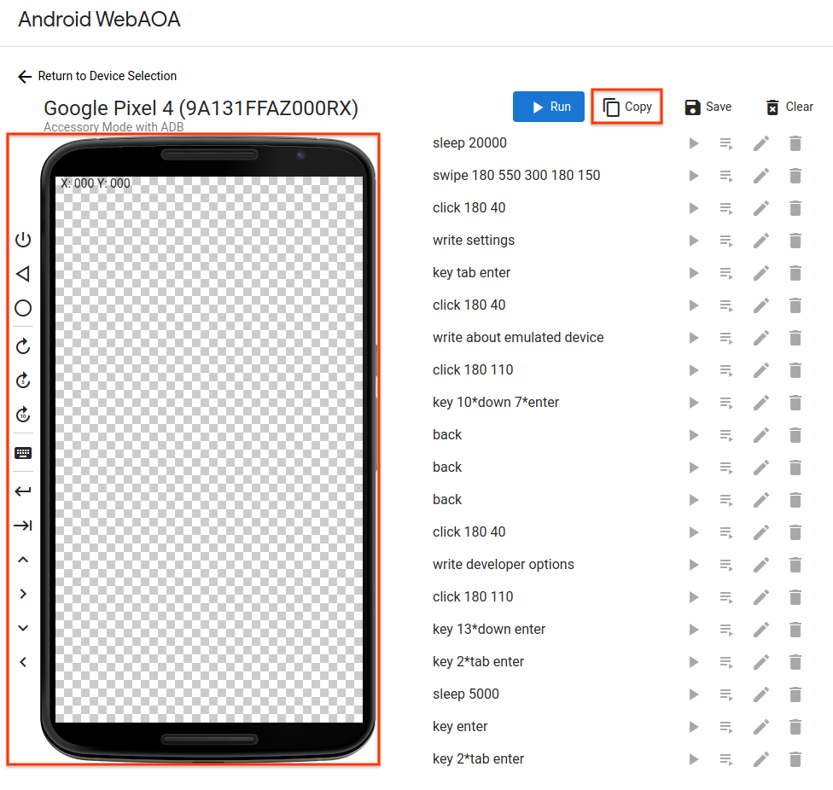This screenshot has height=790, width=833.
Task: Send the Tab key using the sidebar icon
Action: (x=22, y=525)
